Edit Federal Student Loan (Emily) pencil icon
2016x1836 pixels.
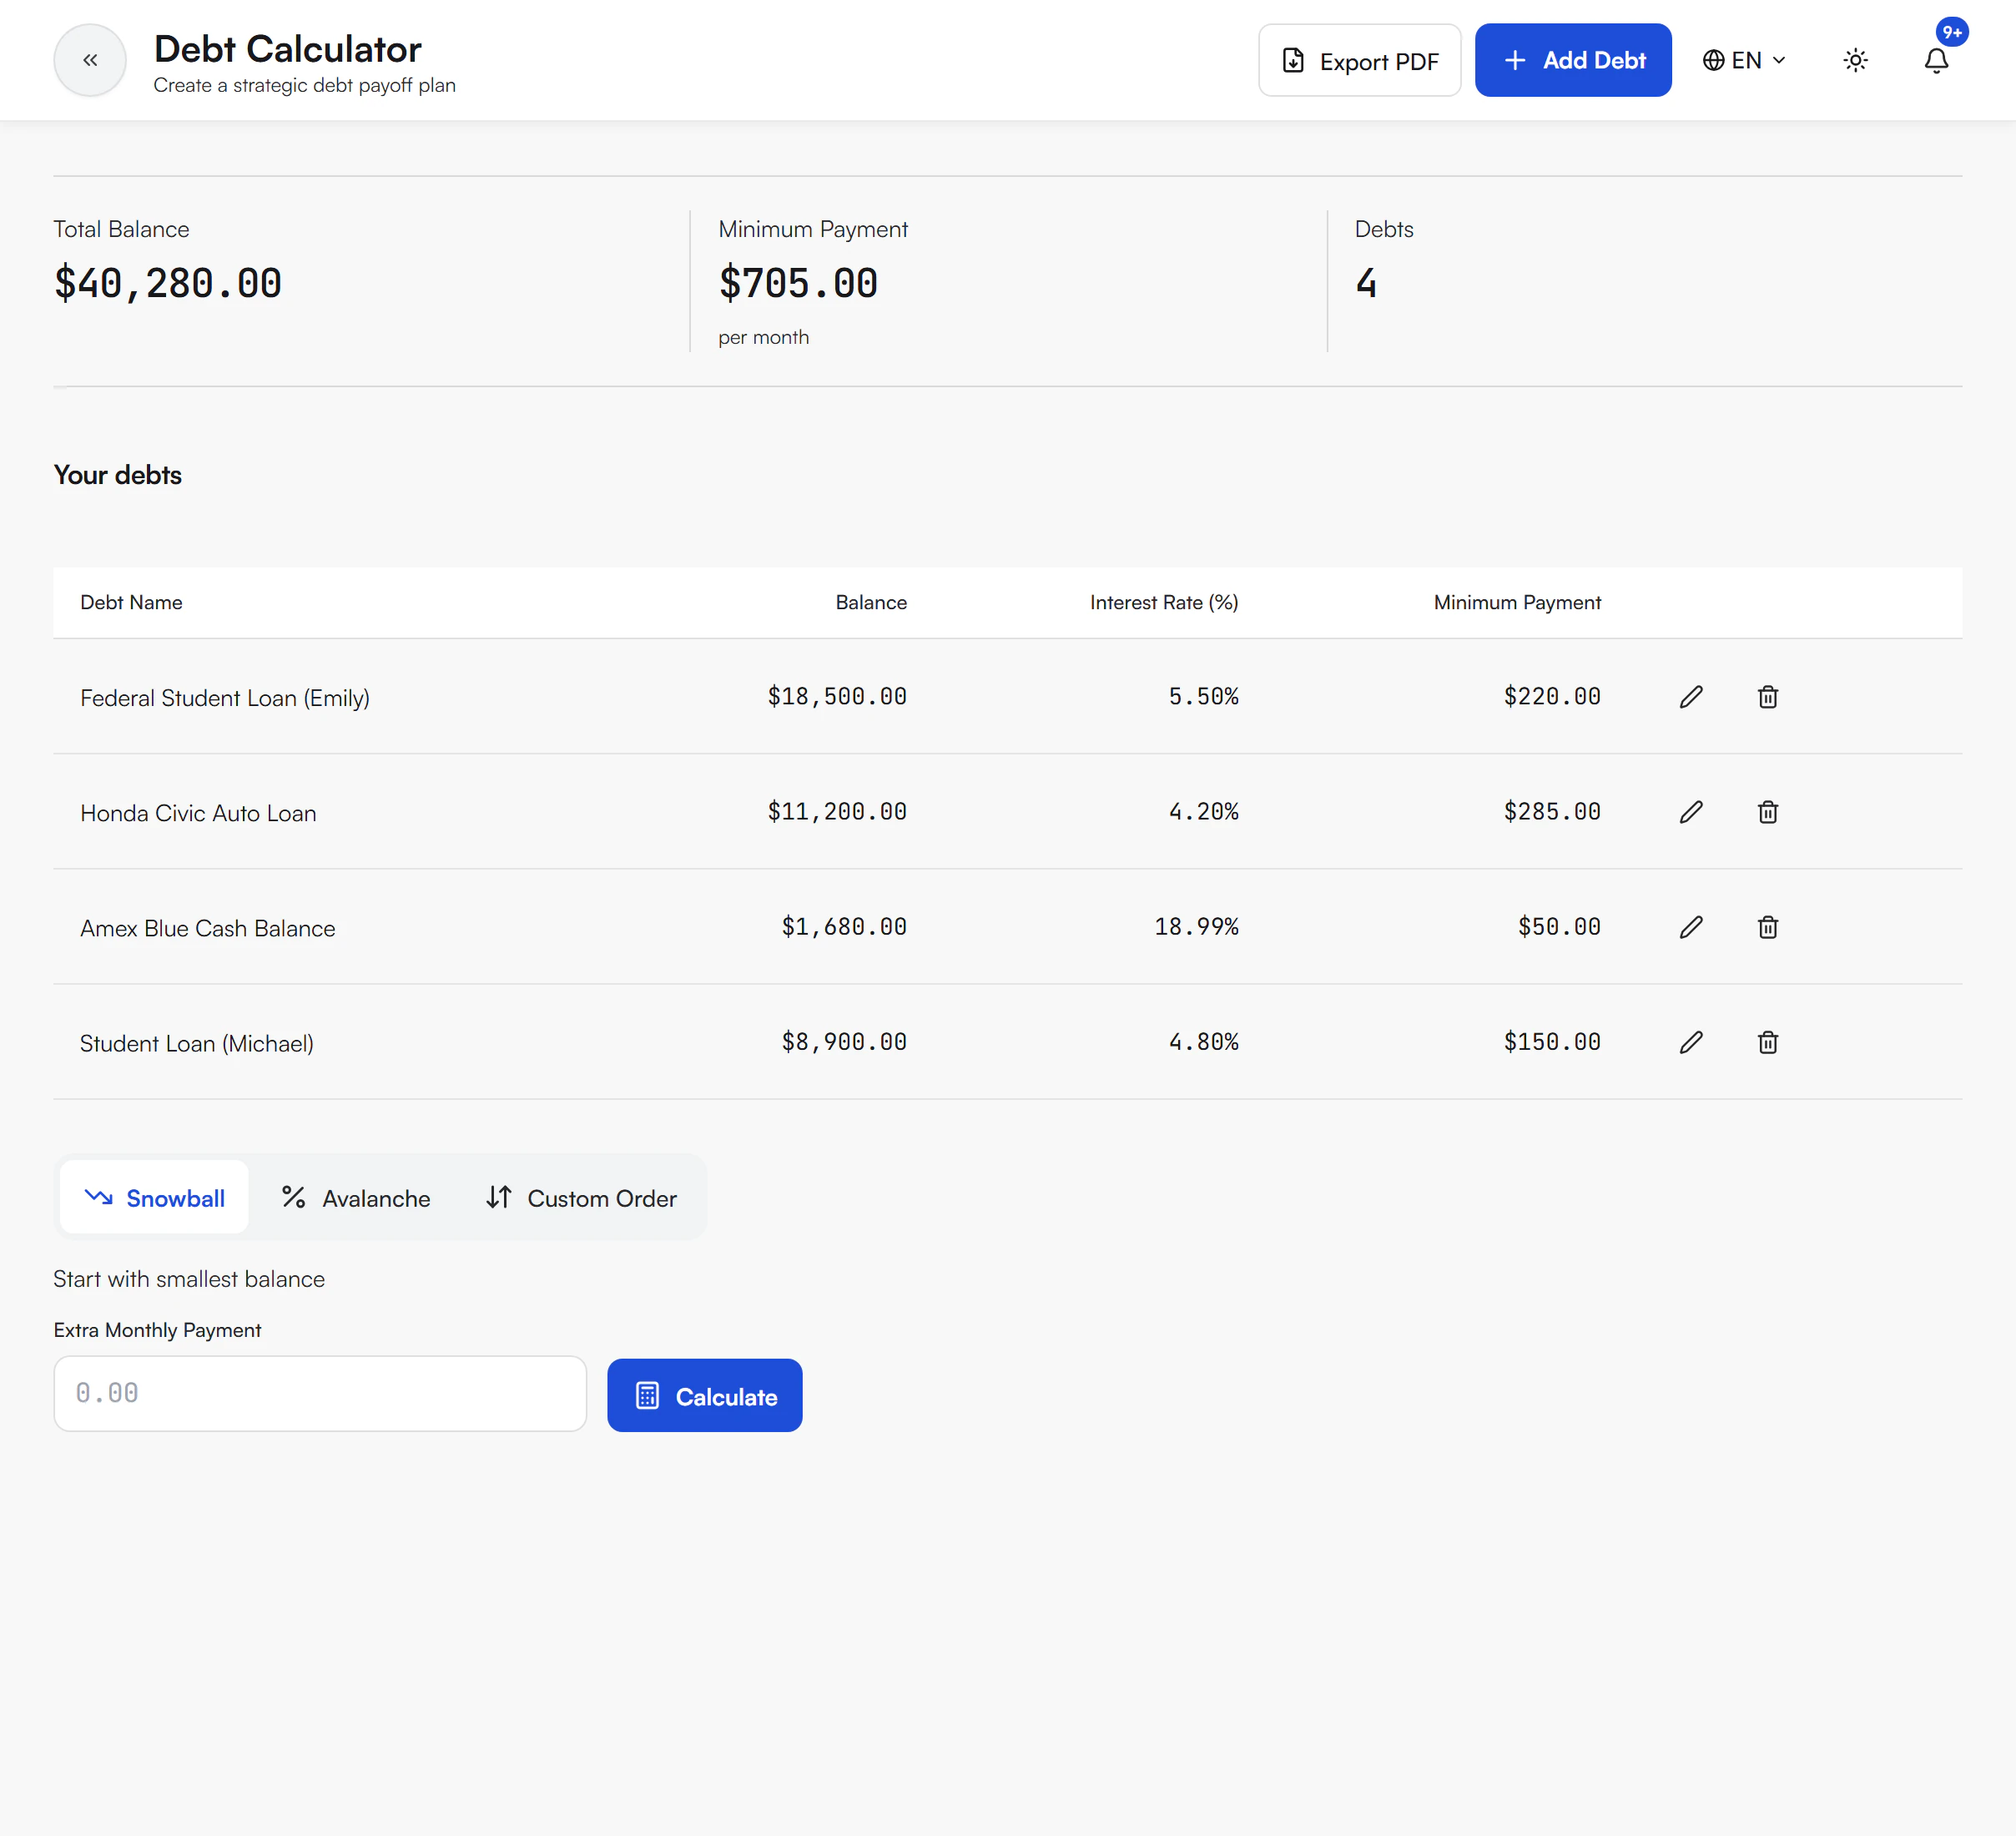click(x=1691, y=697)
